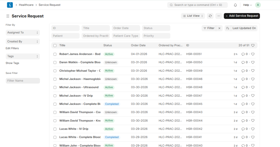Open the notifications bell

(x=235, y=5)
